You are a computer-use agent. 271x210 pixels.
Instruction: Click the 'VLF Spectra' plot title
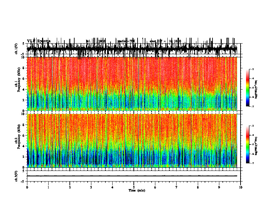[39, 41]
